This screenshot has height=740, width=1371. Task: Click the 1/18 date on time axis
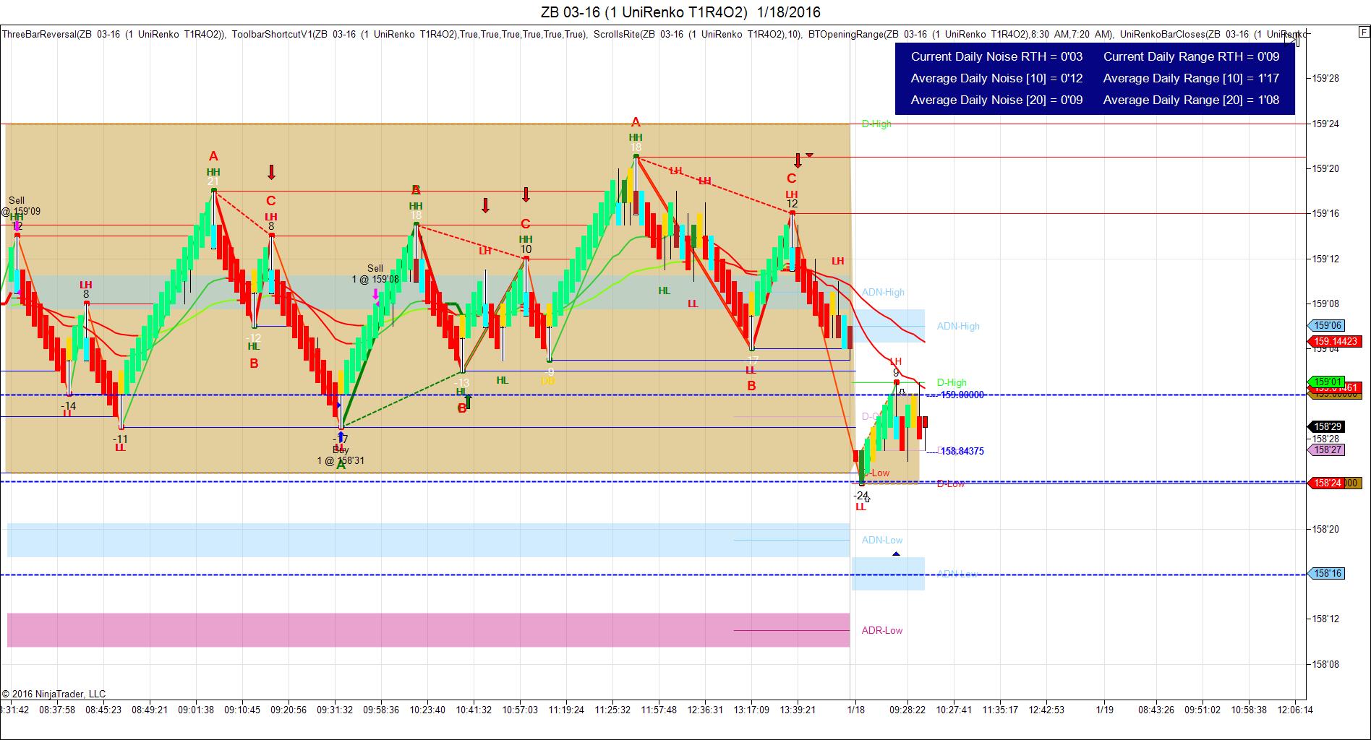(856, 710)
